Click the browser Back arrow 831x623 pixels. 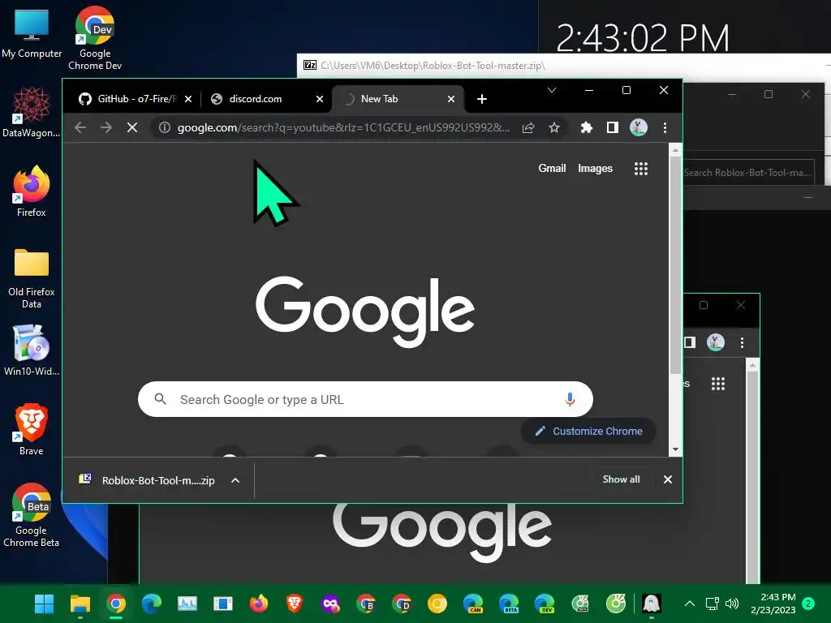pyautogui.click(x=80, y=127)
